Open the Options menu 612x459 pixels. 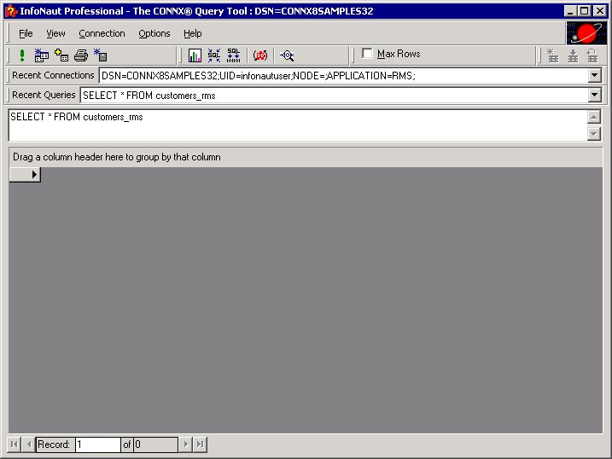154,33
